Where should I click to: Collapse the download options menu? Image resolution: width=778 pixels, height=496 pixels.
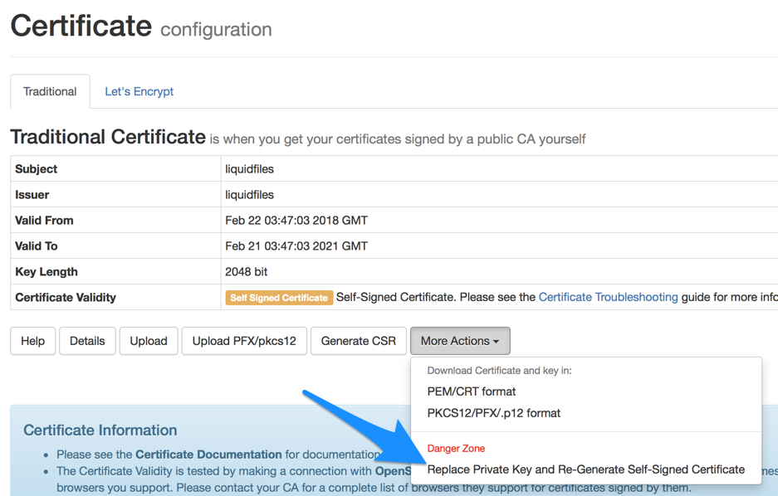460,340
